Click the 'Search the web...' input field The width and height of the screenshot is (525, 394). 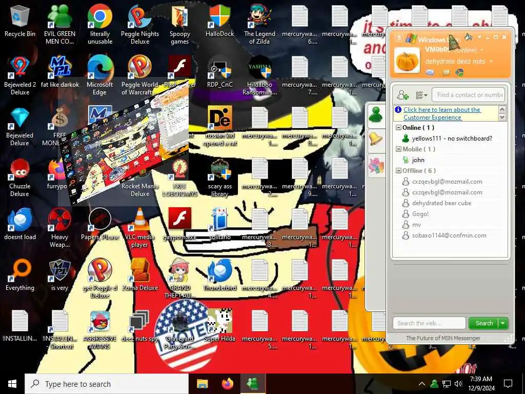(429, 323)
